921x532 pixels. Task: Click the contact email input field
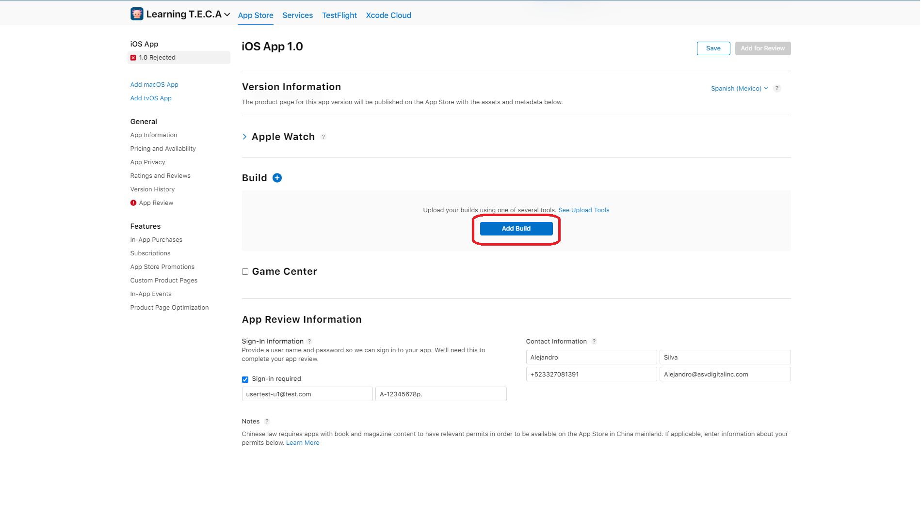725,375
